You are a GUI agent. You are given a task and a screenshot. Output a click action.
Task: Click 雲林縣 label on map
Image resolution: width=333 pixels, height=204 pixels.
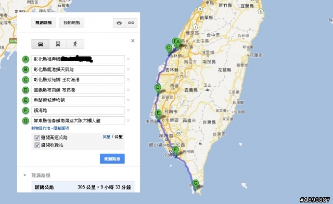pyautogui.click(x=172, y=70)
